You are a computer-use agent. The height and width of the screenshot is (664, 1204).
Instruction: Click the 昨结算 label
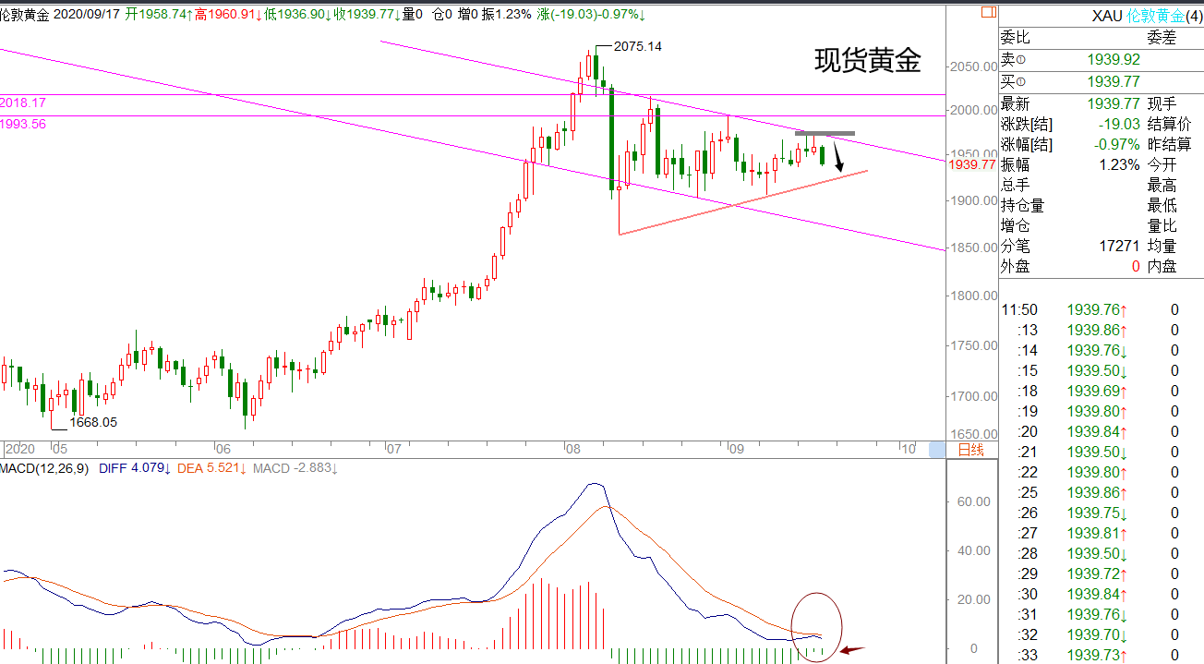1168,145
